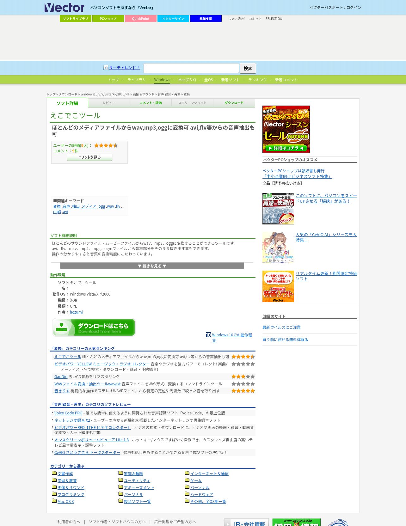Open the サーチトレンド！ link
406x526 pixels.
[x=124, y=68]
